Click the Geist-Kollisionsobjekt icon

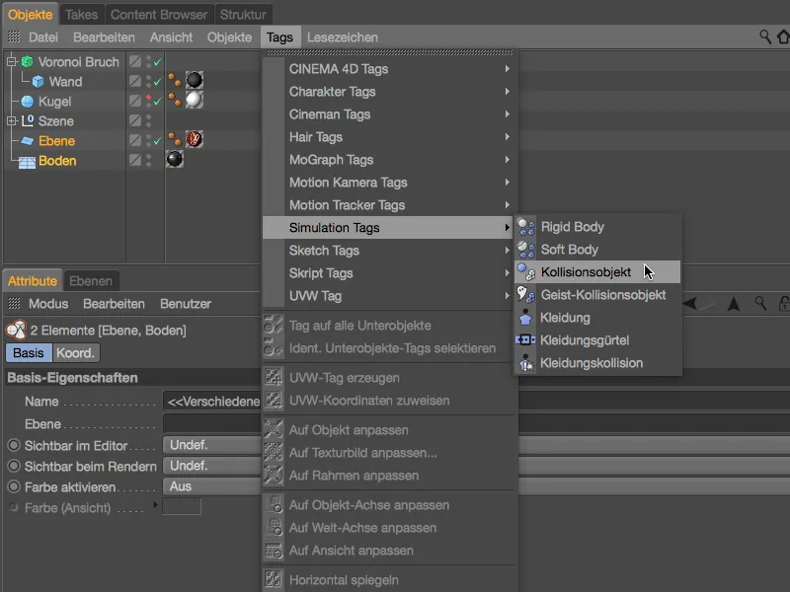tap(526, 295)
